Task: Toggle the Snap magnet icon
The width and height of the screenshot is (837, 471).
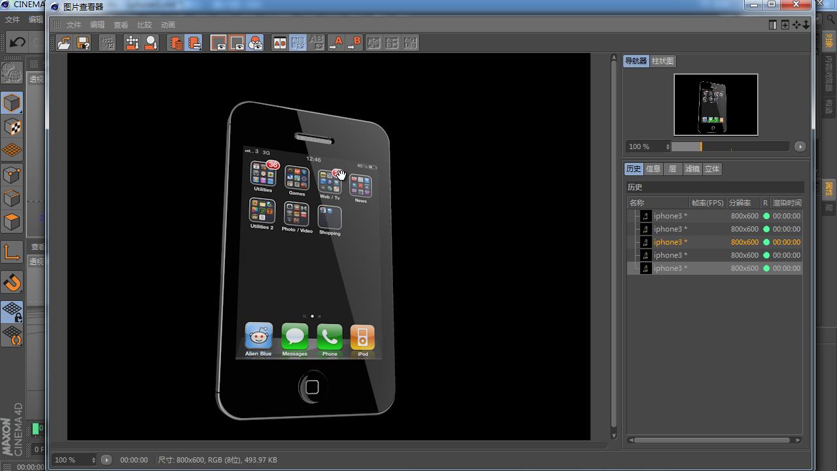Action: pos(12,283)
